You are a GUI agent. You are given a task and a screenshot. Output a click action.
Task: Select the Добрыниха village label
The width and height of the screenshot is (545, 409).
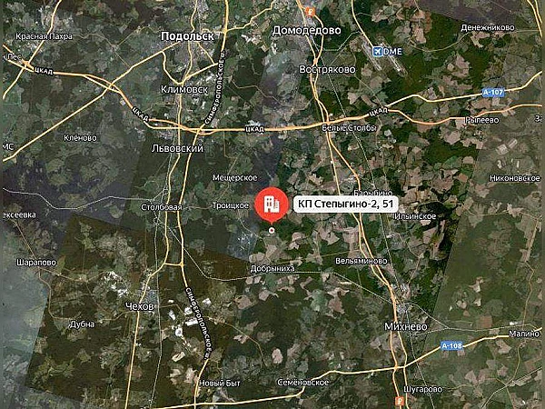pos(272,268)
